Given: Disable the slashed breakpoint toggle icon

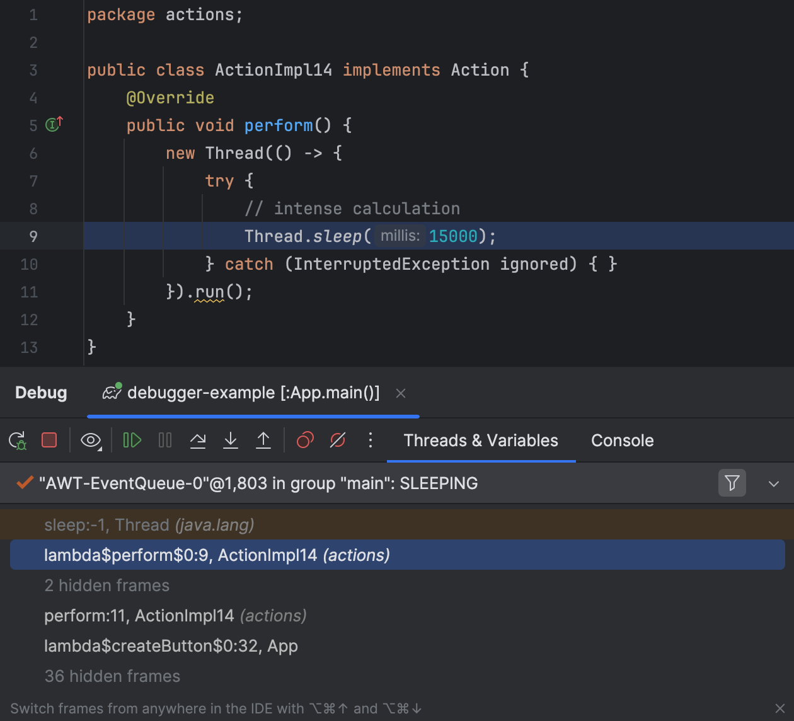Looking at the screenshot, I should (x=337, y=440).
